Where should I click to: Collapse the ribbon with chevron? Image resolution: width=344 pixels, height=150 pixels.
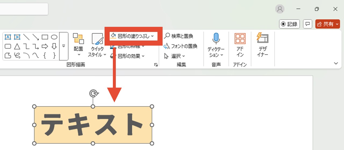pyautogui.click(x=336, y=63)
